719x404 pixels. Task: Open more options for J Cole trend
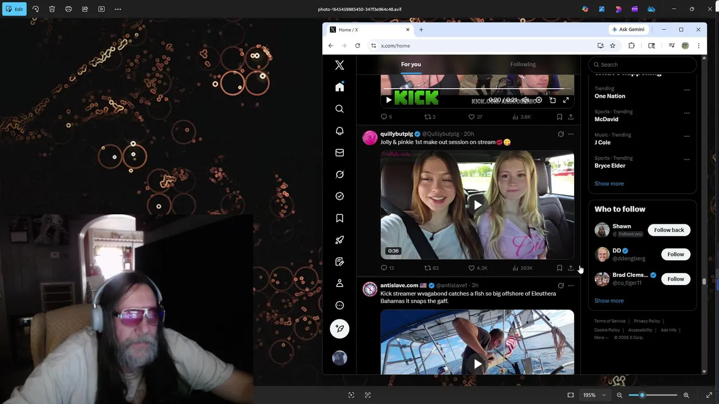[686, 136]
